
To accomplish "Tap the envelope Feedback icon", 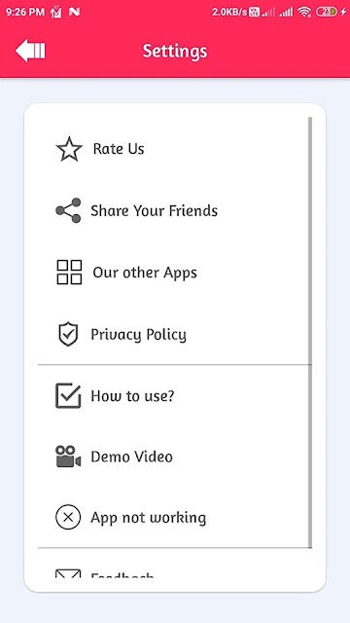I will coord(68,573).
